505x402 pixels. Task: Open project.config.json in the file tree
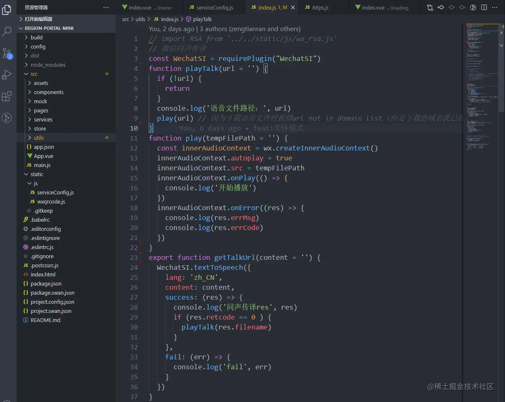66,302
